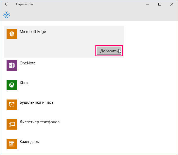178x155 pixels.
Task: Open the Диспетчер телефонов text entry
Action: pos(40,122)
